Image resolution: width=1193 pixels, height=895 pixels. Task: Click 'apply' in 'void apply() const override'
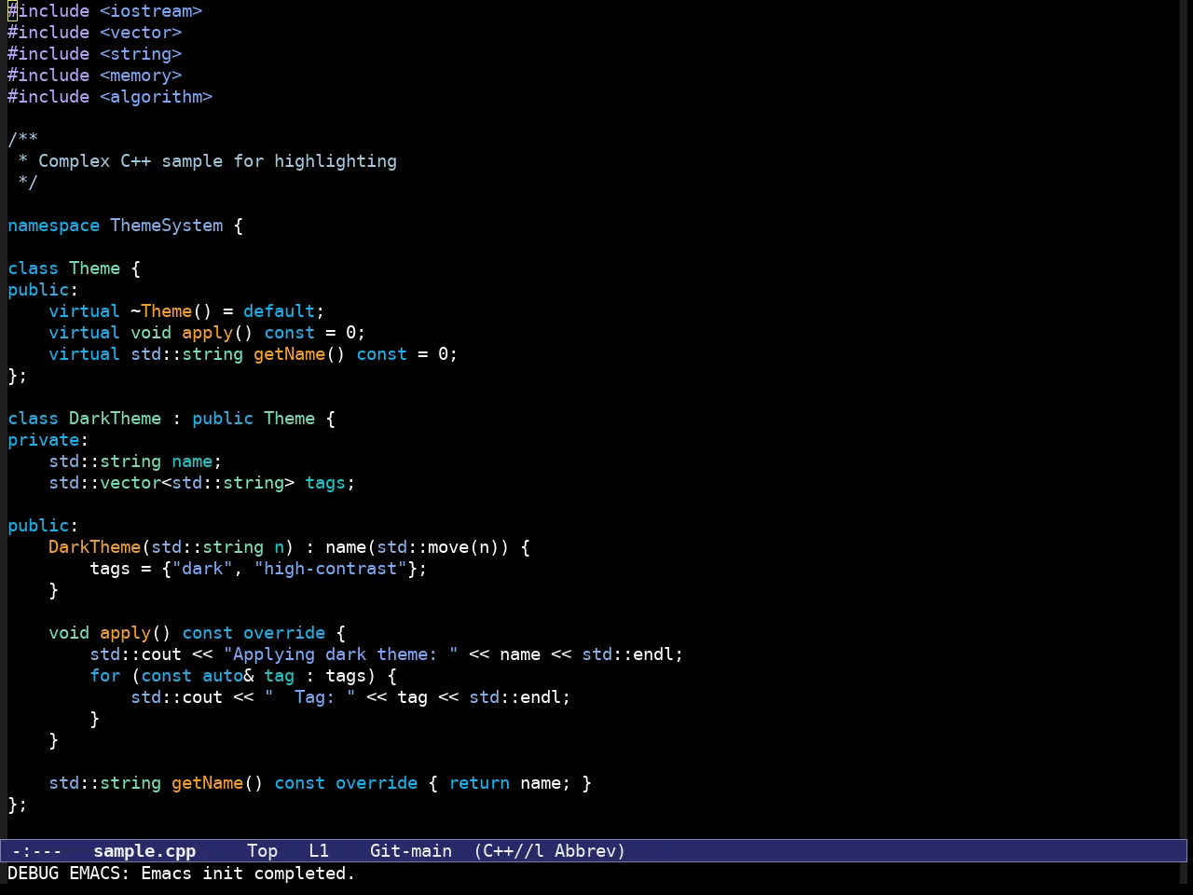point(126,633)
